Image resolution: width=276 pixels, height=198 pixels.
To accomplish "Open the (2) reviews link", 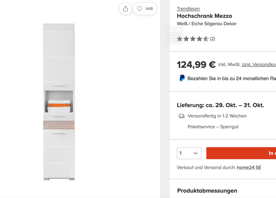I will tap(212, 39).
